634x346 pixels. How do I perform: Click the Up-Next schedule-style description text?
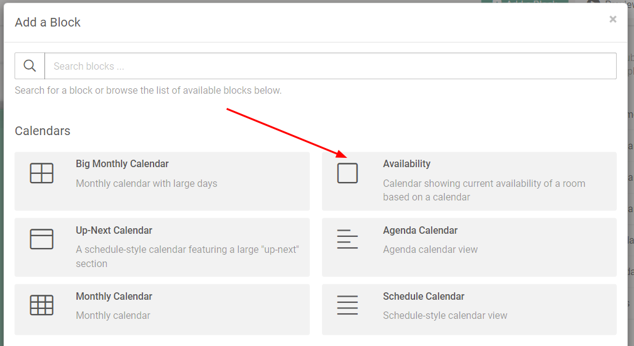(187, 257)
